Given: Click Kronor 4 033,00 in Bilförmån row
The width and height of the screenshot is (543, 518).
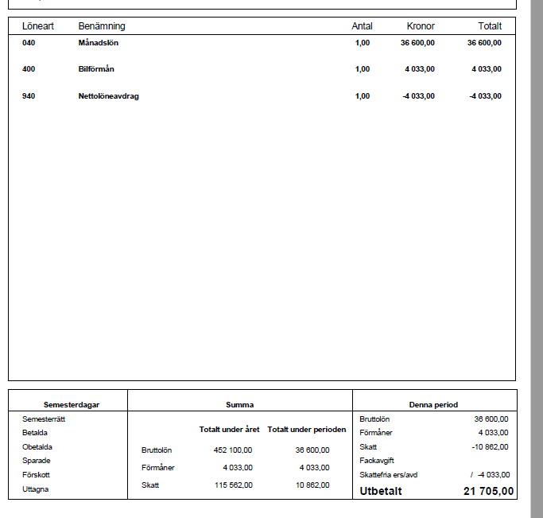Looking at the screenshot, I should (x=420, y=69).
